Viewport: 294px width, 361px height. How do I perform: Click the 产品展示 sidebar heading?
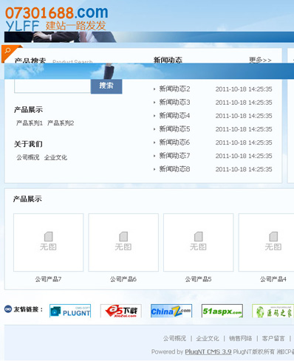28,109
